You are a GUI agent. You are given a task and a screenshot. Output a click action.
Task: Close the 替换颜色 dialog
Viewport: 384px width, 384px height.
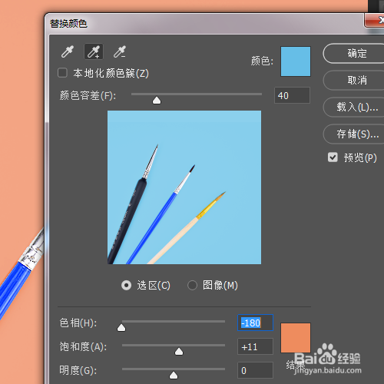pyautogui.click(x=374, y=20)
